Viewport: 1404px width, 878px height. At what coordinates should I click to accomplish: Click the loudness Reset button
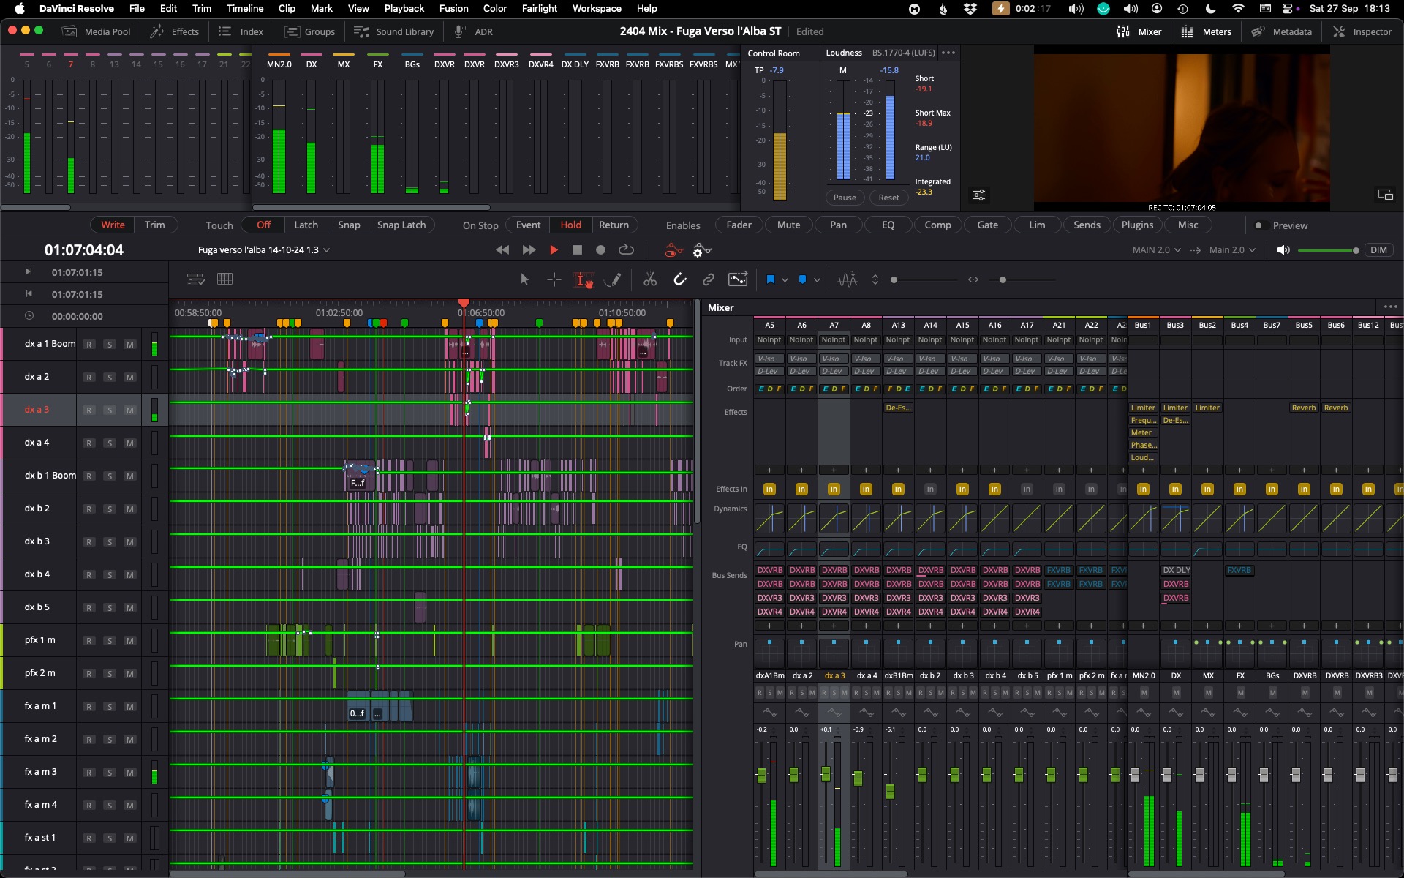888,198
